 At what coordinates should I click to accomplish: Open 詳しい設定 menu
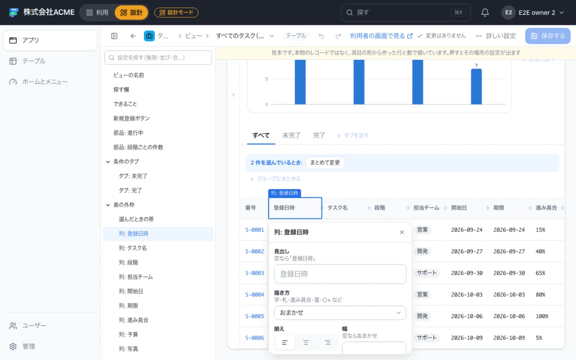496,36
